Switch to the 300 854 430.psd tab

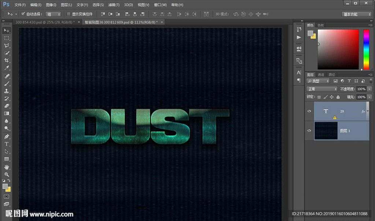click(x=45, y=22)
